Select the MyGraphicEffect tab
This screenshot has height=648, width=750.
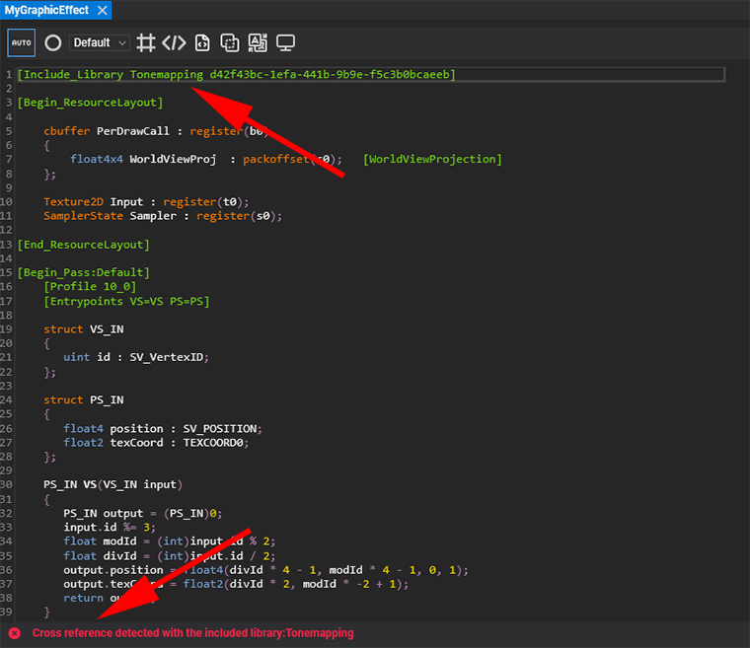click(x=46, y=10)
